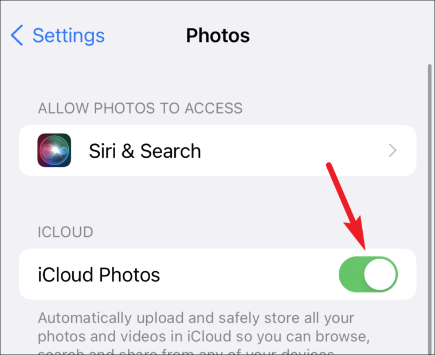Click the white knob of iCloud toggle
Image resolution: width=435 pixels, height=355 pixels.
(x=380, y=274)
